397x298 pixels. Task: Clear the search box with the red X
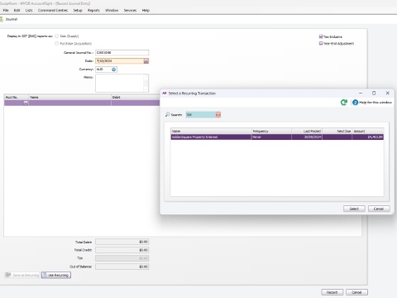coord(218,114)
